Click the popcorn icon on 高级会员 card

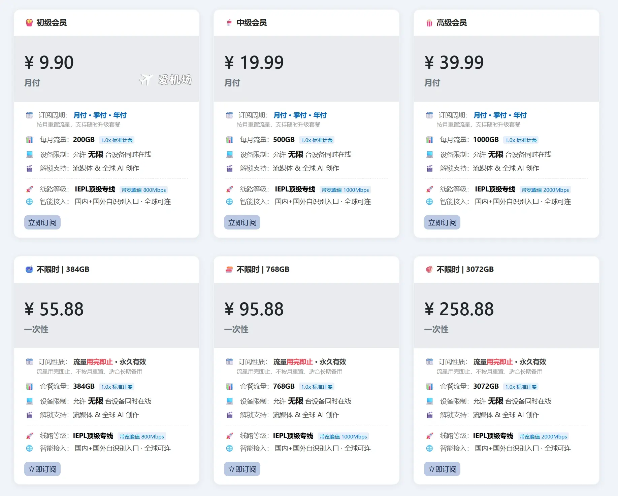pos(429,23)
